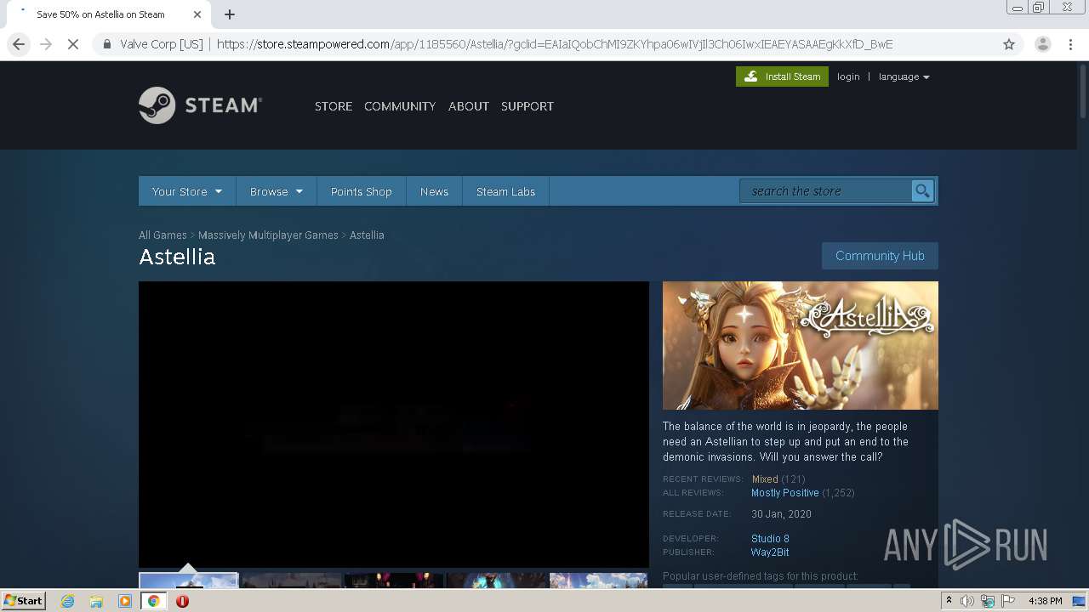This screenshot has height=612, width=1089.
Task: Expand the Browse dropdown
Action: click(x=277, y=191)
